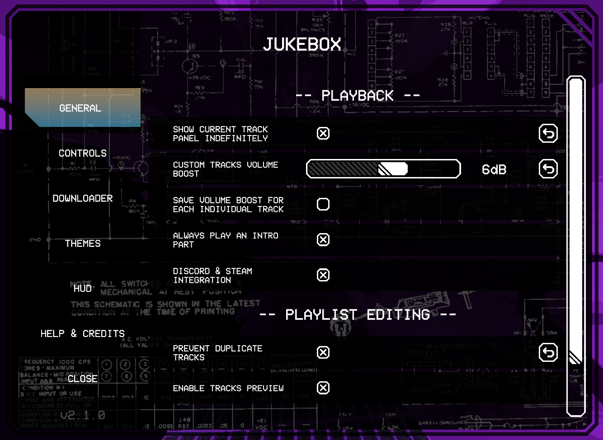The height and width of the screenshot is (440, 603).
Task: Select the General tab
Action: pyautogui.click(x=80, y=108)
